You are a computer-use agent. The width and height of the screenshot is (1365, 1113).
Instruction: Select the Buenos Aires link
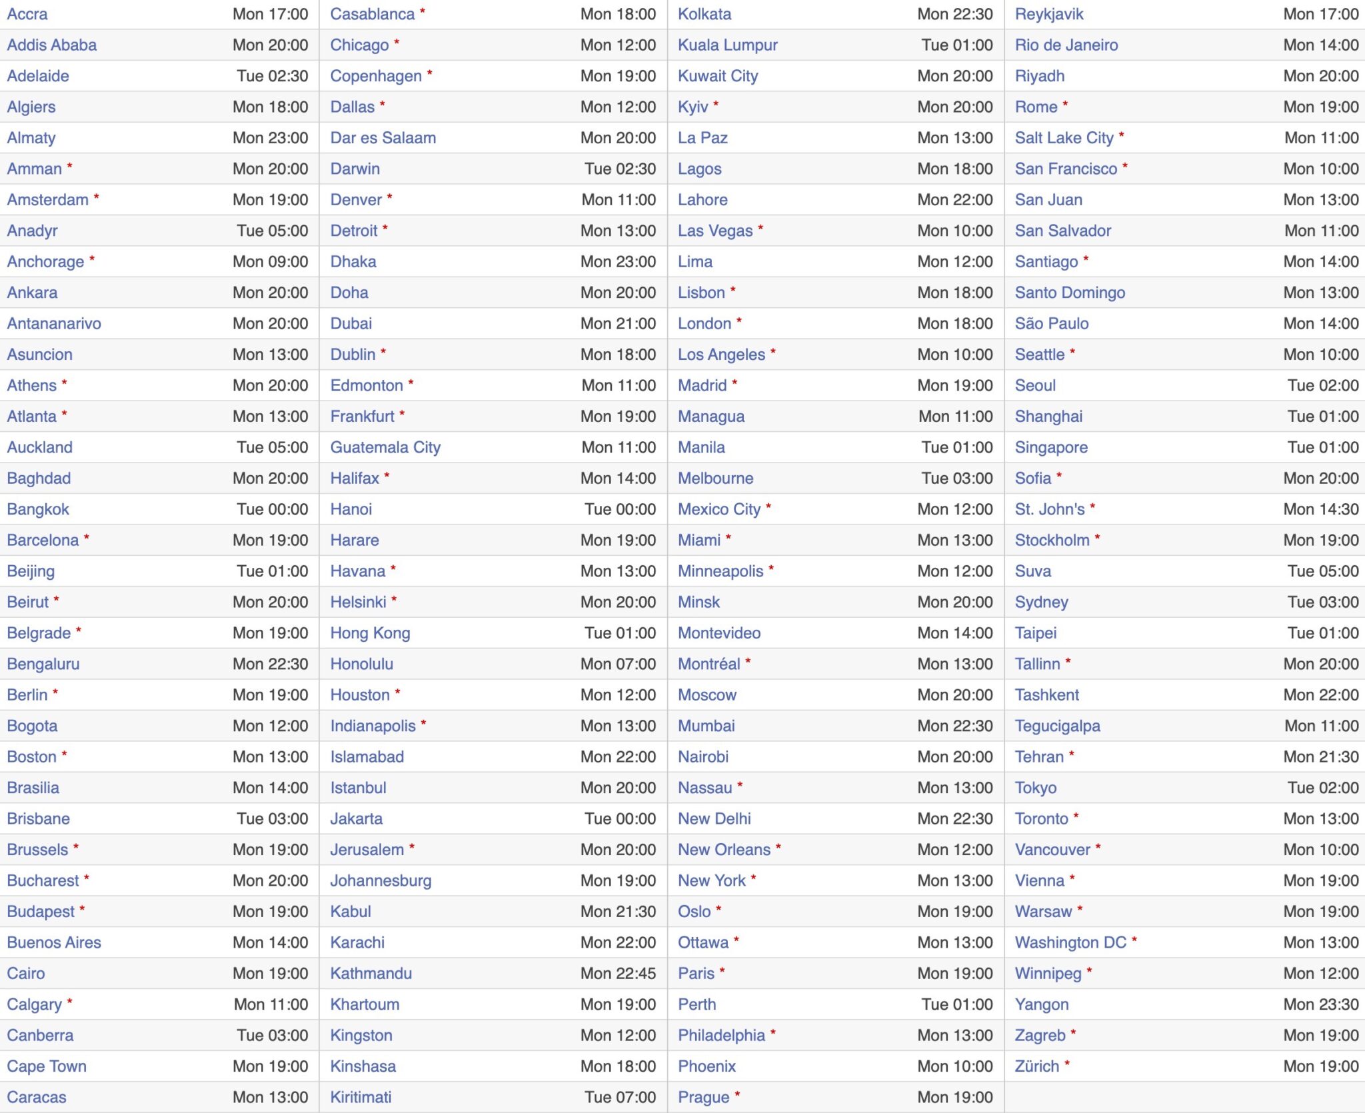pos(54,942)
